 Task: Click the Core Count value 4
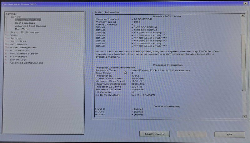point(132,73)
